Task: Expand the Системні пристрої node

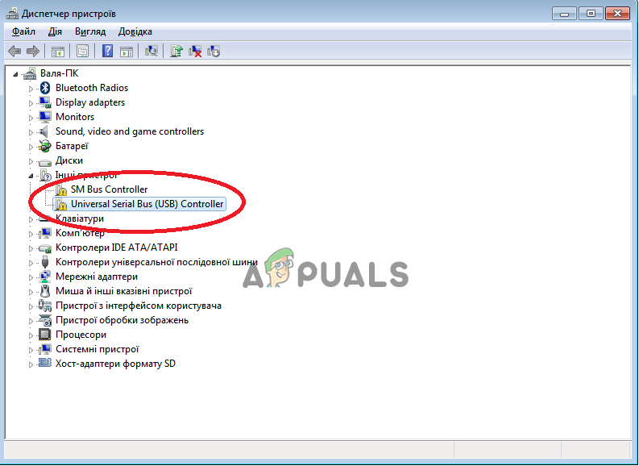Action: point(31,350)
